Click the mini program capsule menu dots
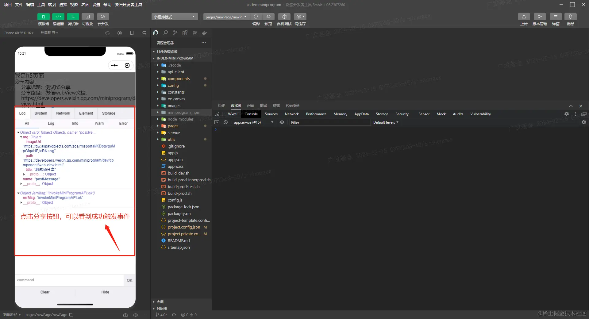 [x=114, y=65]
